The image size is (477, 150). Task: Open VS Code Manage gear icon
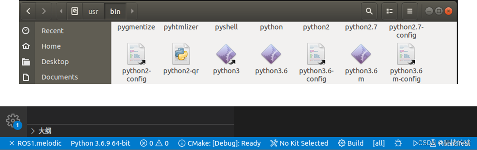point(13,120)
